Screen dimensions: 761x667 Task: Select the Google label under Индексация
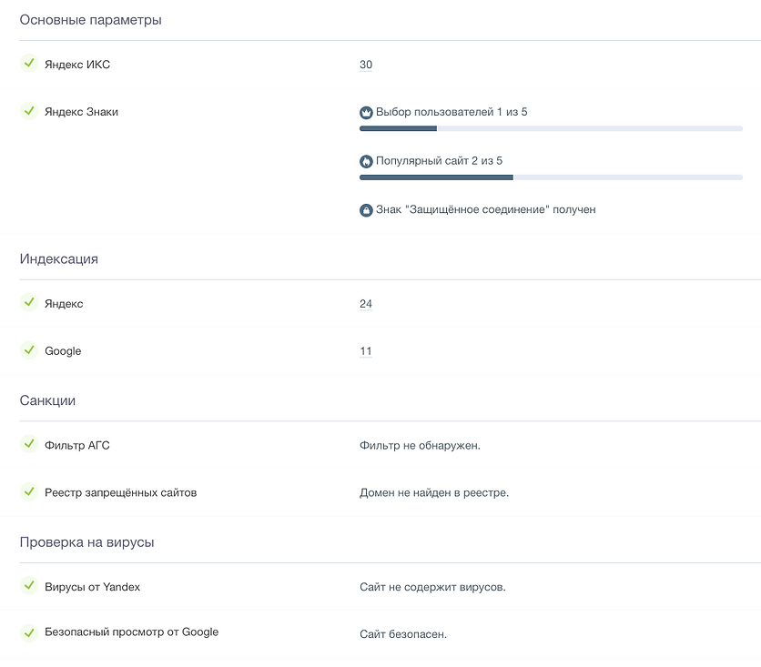pyautogui.click(x=63, y=351)
